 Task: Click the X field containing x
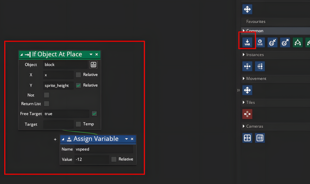59,75
